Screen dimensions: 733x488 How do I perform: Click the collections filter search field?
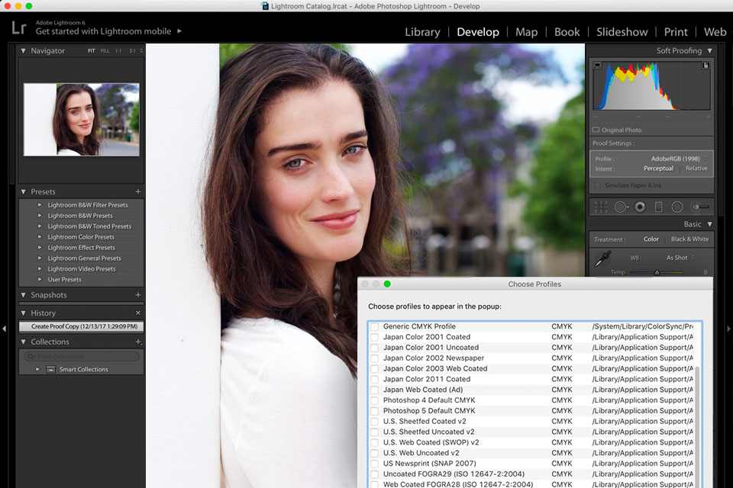(82, 357)
